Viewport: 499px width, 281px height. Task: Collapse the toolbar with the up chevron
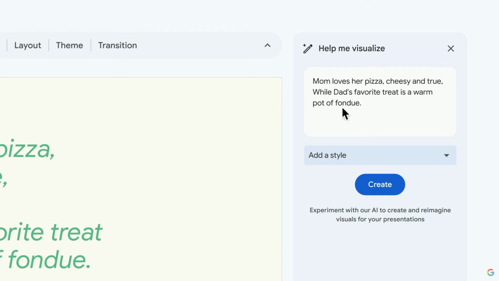[x=267, y=46]
